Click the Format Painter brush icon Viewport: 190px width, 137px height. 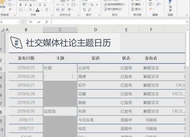[x=10, y=9]
